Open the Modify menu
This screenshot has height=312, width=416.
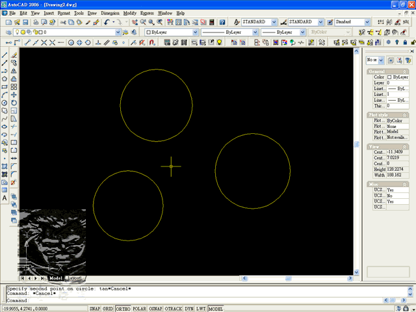pos(130,13)
